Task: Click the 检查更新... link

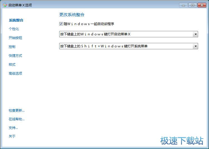Action: tap(16, 111)
